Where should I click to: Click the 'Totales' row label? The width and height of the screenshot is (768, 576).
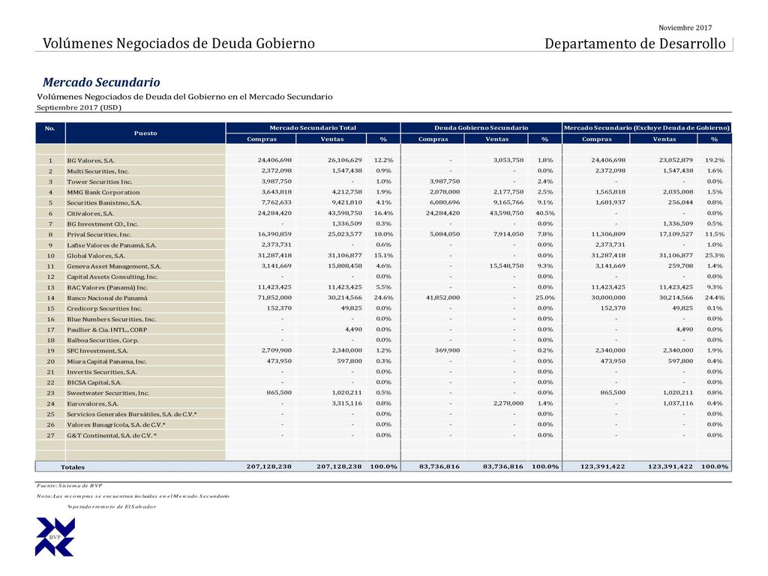[x=73, y=467]
